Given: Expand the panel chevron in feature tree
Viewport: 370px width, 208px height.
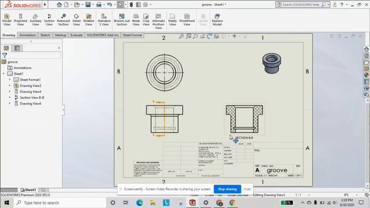Looking at the screenshot, I should click(59, 48).
